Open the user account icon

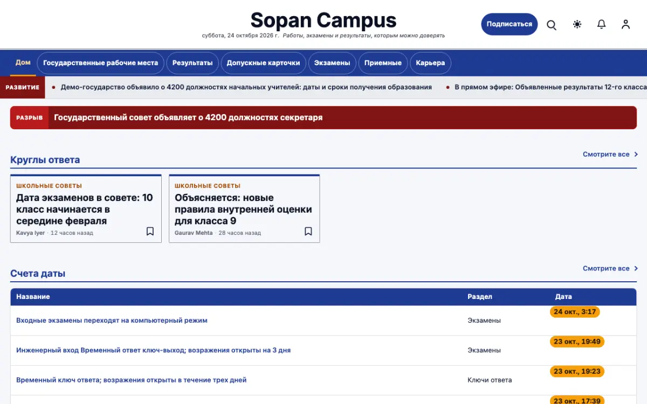[x=625, y=24]
